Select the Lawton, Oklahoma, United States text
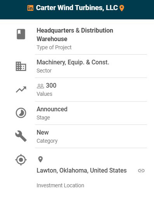The height and width of the screenshot is (197, 154). [x=81, y=170]
